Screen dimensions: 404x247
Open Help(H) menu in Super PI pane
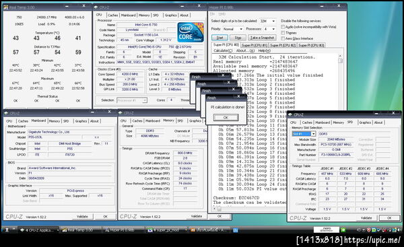click(264, 50)
